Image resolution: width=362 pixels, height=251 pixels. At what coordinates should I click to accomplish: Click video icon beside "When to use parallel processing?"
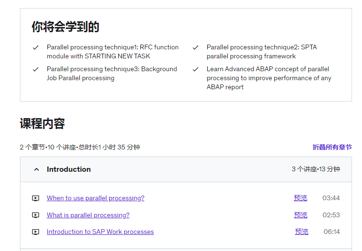tap(36, 198)
